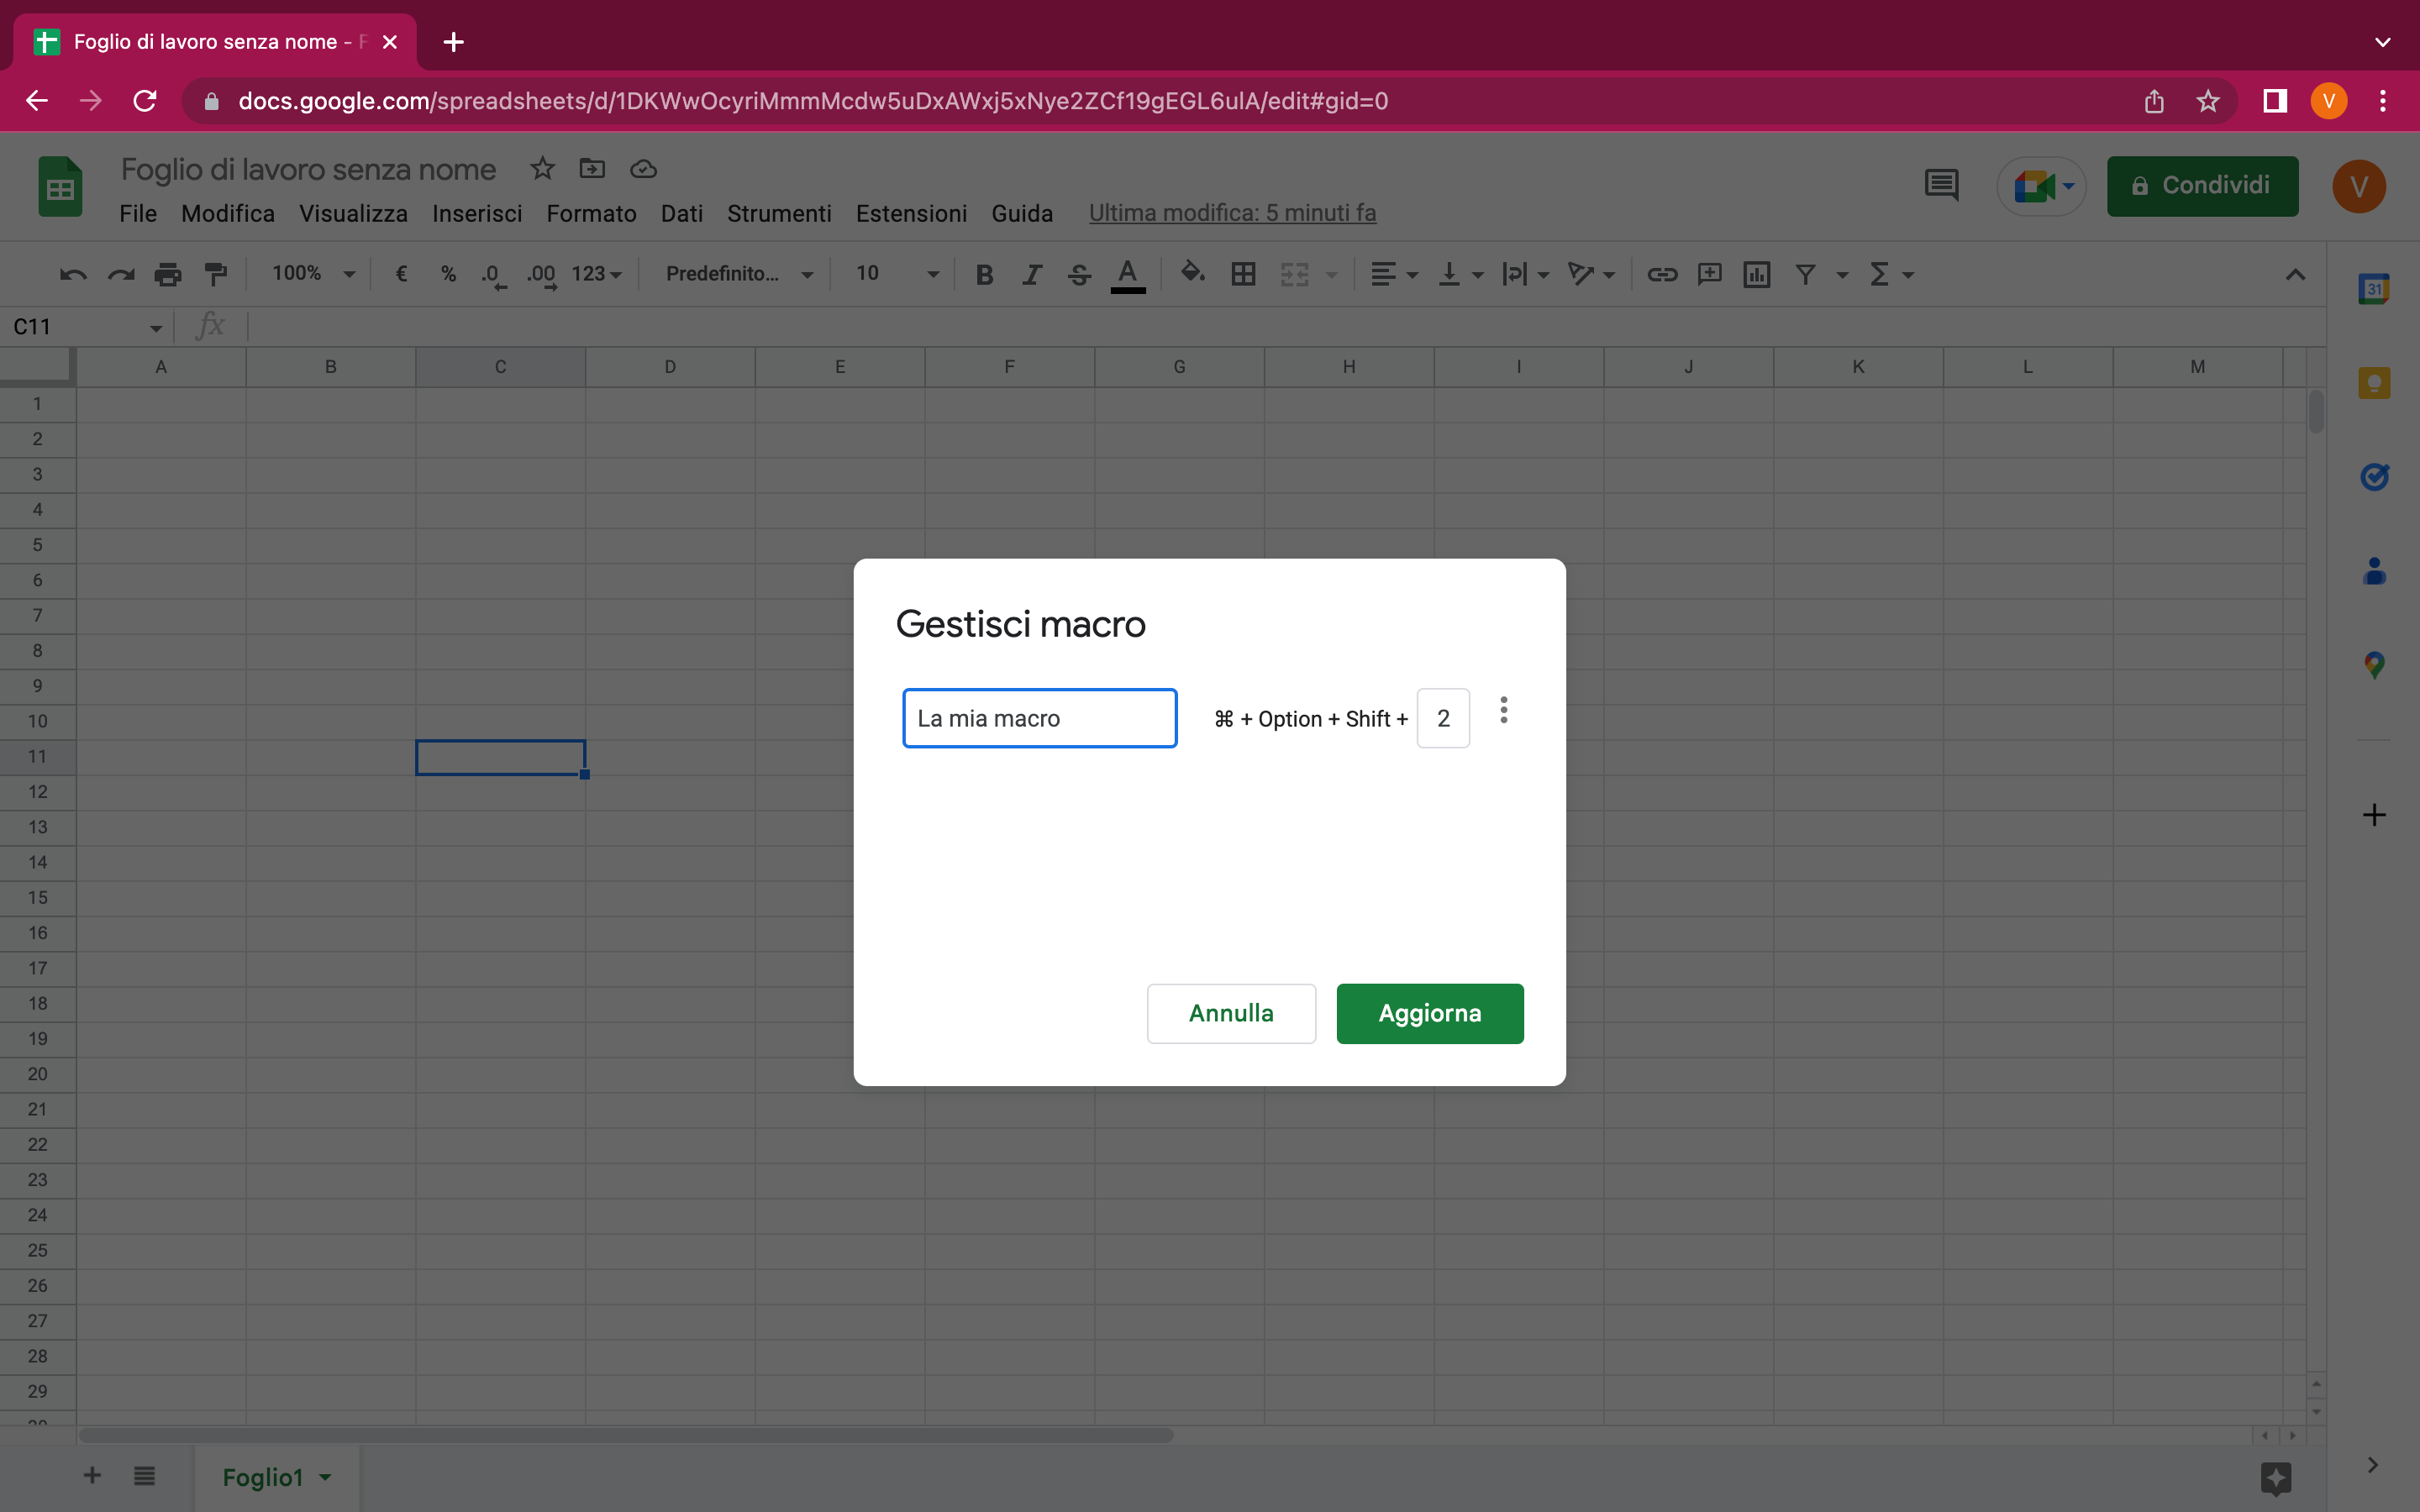Click the text color swatch button

click(1127, 274)
